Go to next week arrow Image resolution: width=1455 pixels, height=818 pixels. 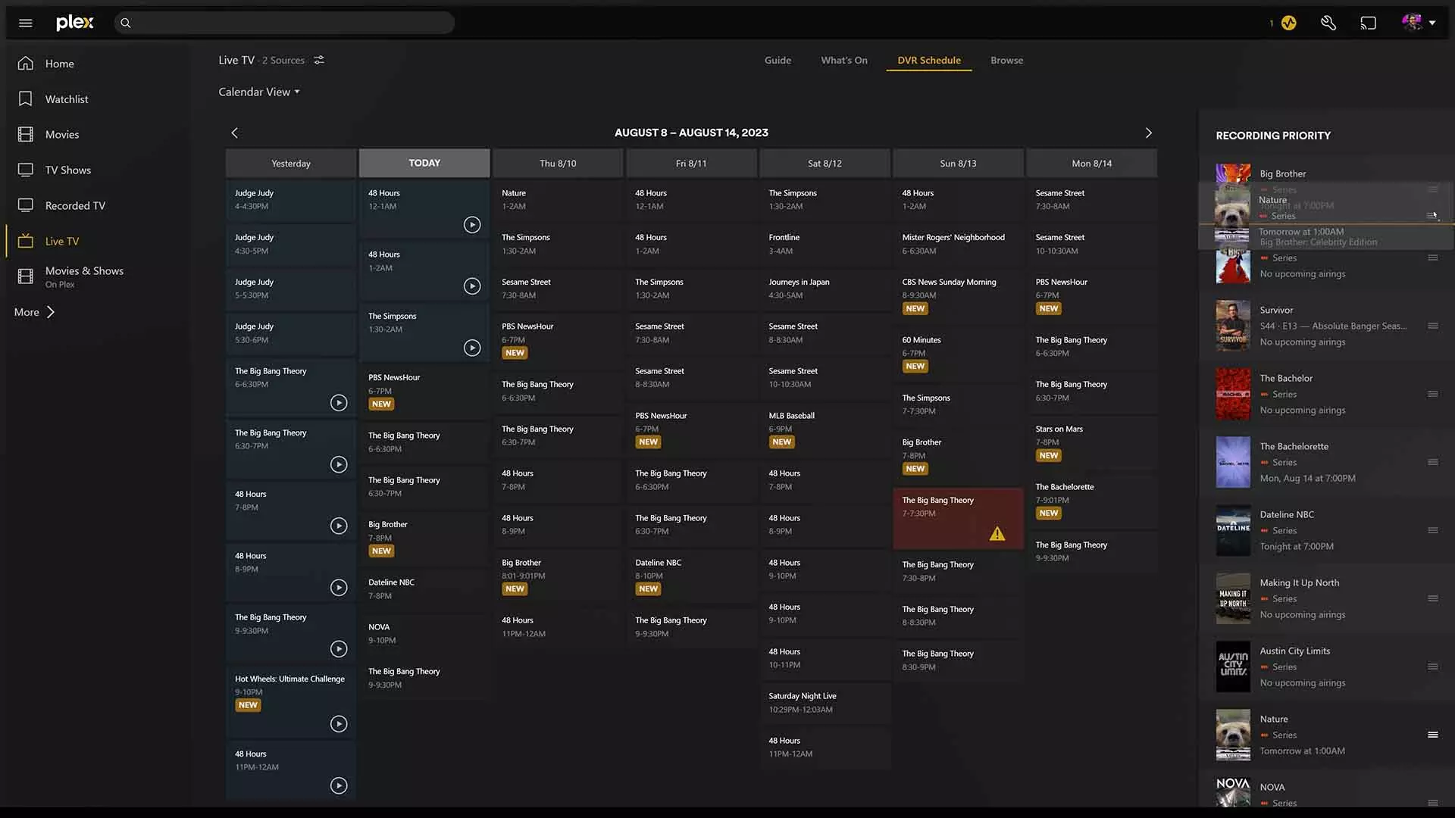point(1149,133)
